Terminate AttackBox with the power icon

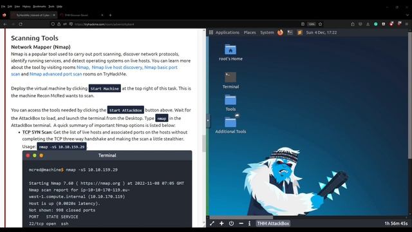pos(231,224)
